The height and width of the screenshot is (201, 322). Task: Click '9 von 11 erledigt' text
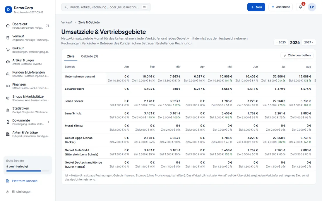(x=17, y=167)
